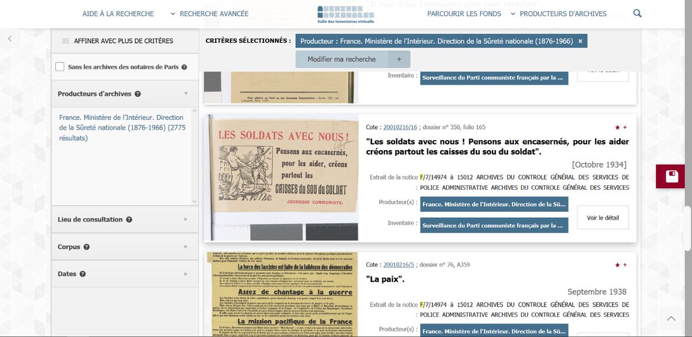Viewport: 692px width, 337px height.
Task: Select AIDE À LA RECHERCHE in the top menu
Action: tap(118, 13)
